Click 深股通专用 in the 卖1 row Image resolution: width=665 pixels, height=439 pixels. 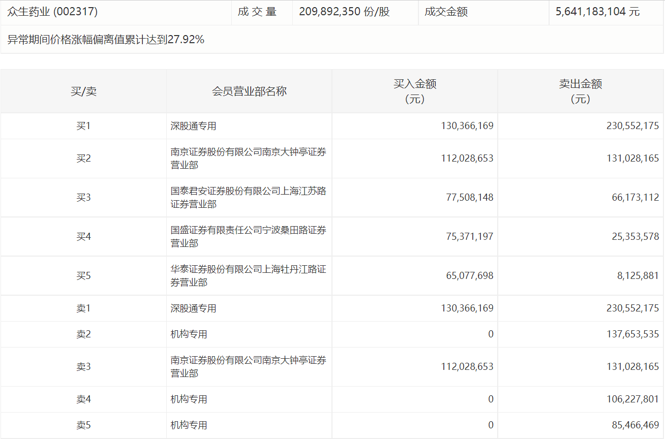click(194, 308)
